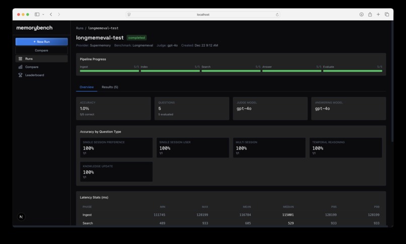Click the MEDIAN column header
The height and width of the screenshot is (244, 406).
point(288,207)
